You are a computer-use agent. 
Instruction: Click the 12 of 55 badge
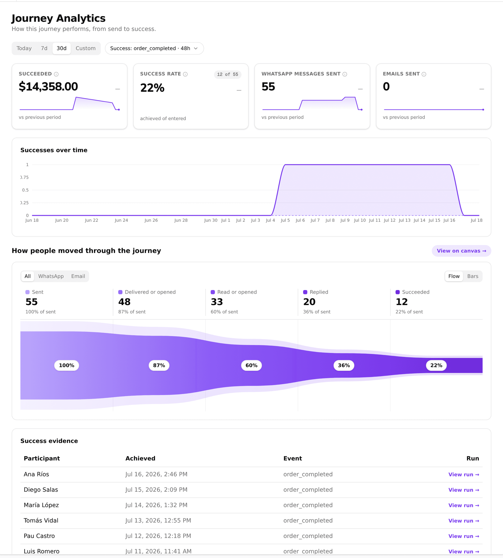pyautogui.click(x=228, y=75)
